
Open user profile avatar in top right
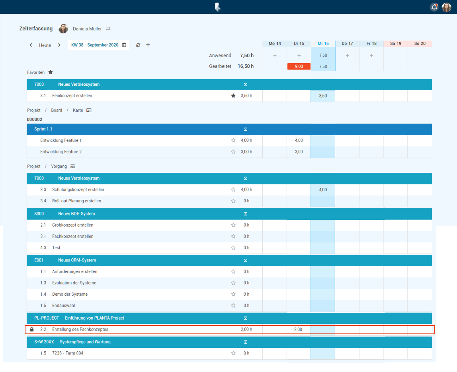click(446, 7)
